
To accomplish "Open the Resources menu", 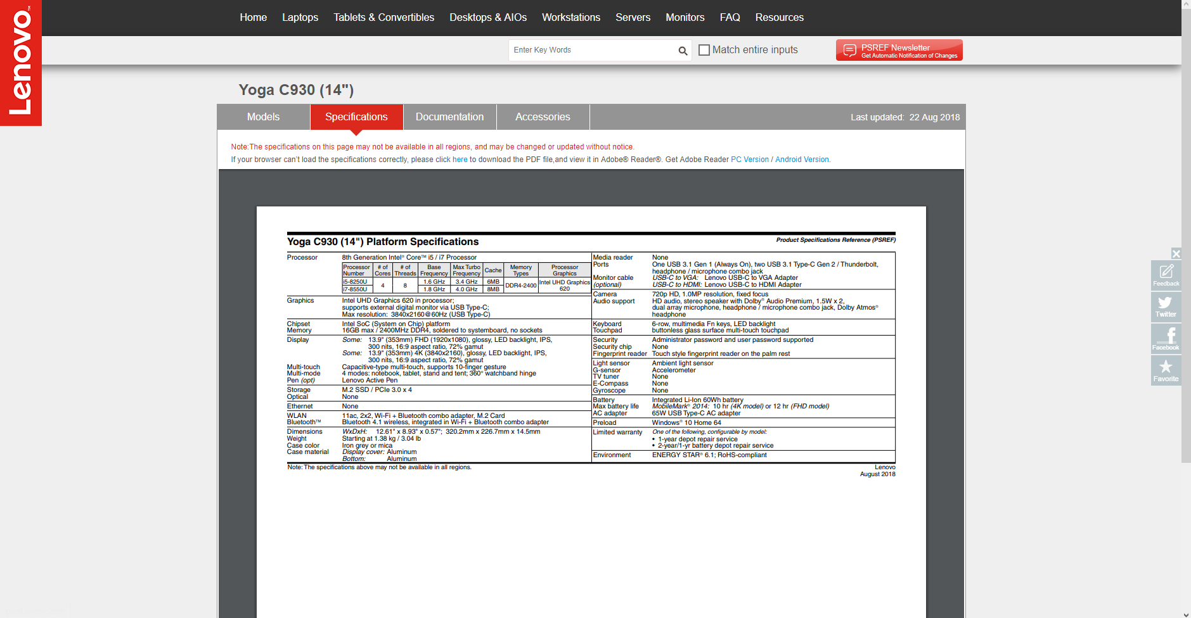I will click(780, 18).
